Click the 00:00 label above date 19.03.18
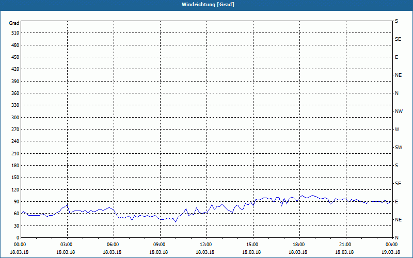The height and width of the screenshot is (258, 413). pyautogui.click(x=392, y=245)
